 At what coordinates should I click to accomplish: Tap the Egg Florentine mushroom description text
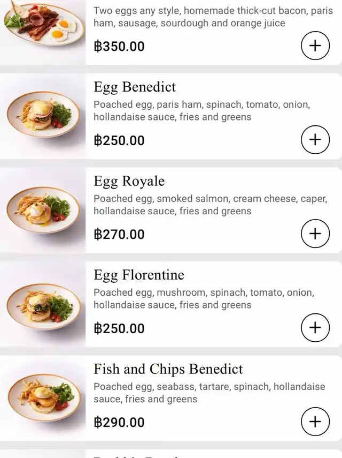tap(204, 299)
